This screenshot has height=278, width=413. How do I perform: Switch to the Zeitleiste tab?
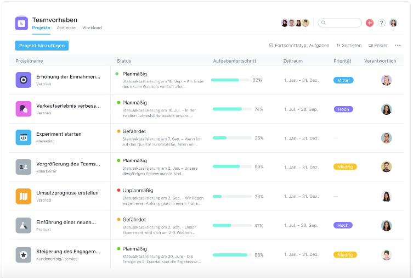pyautogui.click(x=66, y=27)
